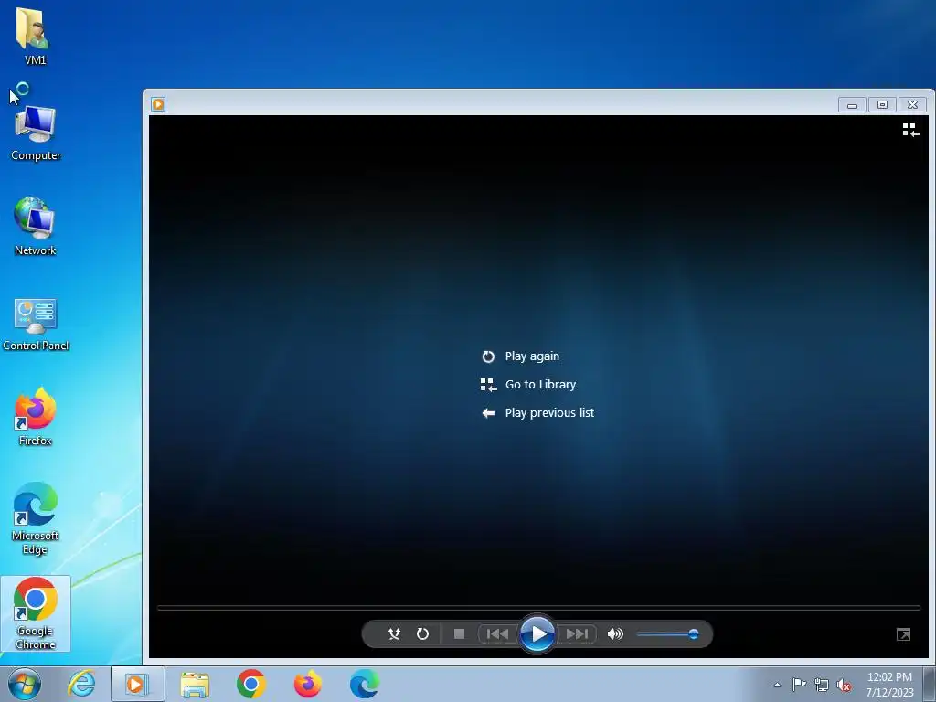Screen dimensions: 936x702
Task: Click Go to Library link
Action: pos(540,385)
